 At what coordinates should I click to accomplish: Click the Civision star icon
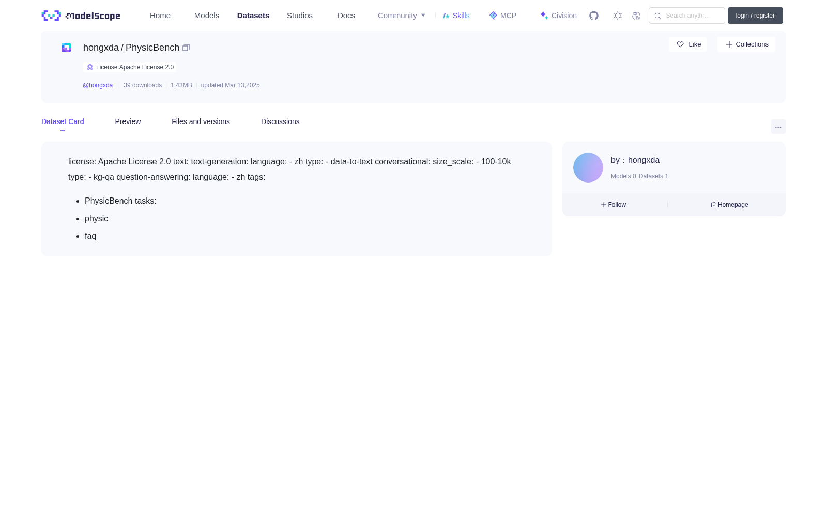tap(544, 16)
